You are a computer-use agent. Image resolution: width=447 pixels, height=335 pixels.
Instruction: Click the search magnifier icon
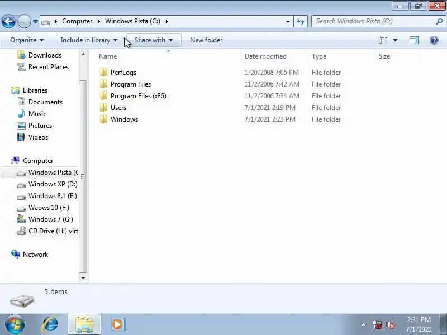click(439, 21)
